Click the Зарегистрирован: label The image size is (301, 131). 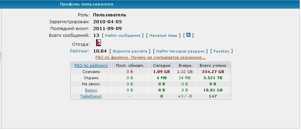pyautogui.click(x=69, y=22)
